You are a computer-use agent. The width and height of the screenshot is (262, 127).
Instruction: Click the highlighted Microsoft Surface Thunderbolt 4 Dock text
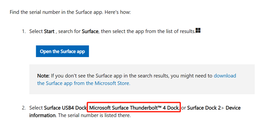coord(134,108)
